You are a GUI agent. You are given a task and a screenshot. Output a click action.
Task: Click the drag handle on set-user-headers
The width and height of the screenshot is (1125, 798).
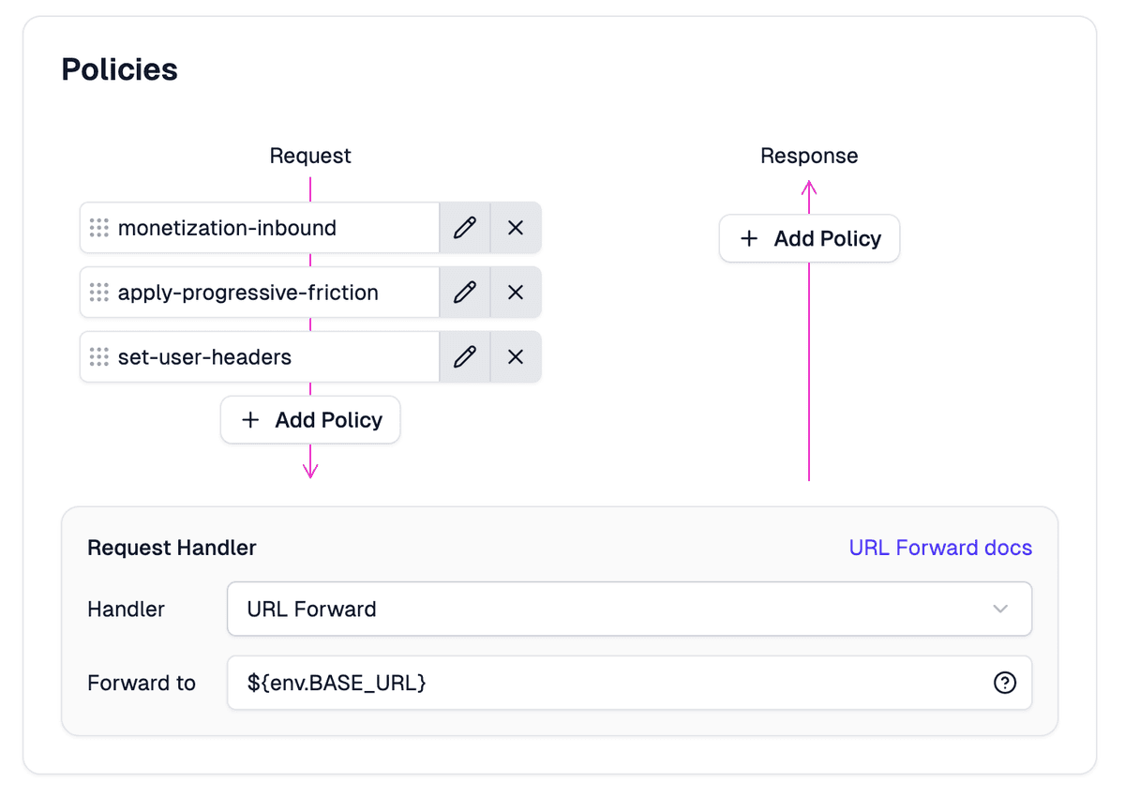(x=98, y=356)
